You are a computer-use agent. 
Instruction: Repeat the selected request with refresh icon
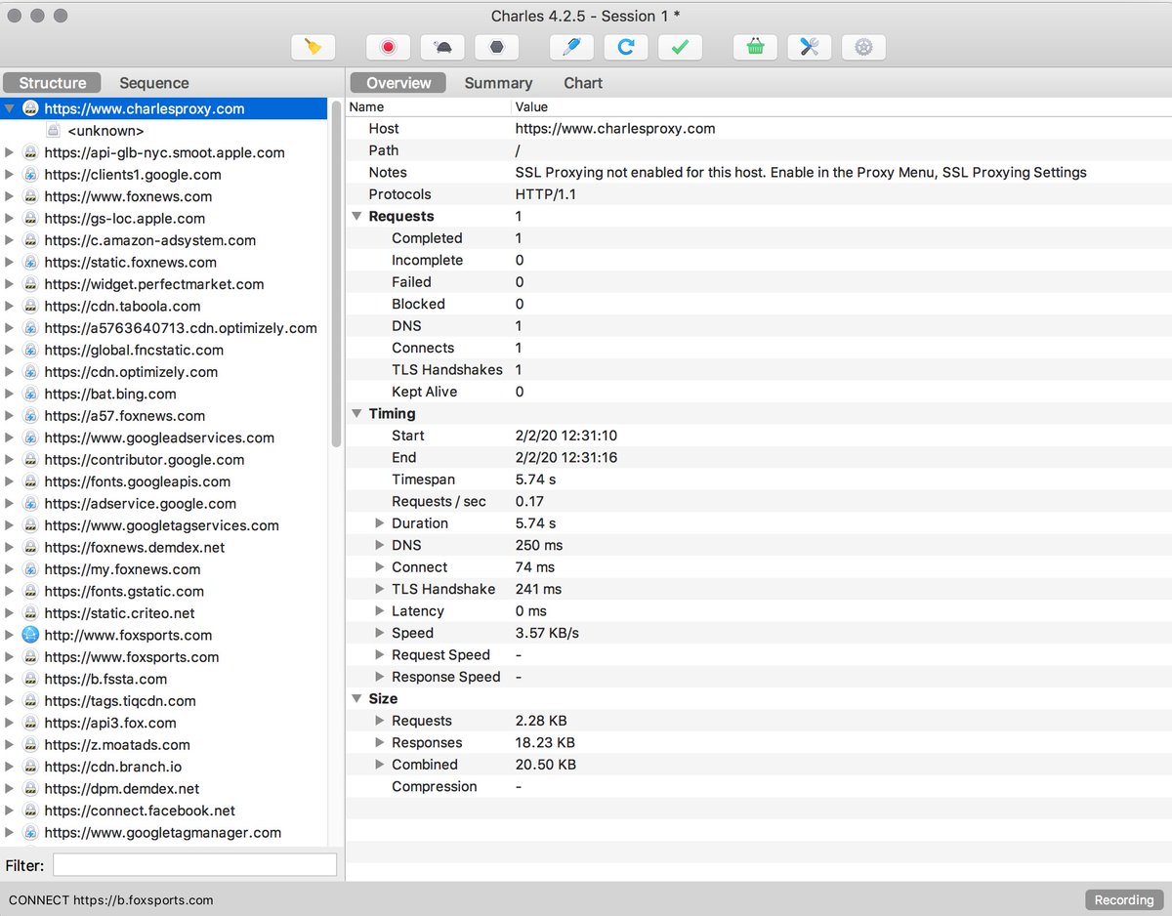click(x=626, y=46)
